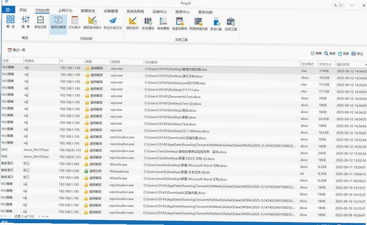Click the lock icon in Test (2).docx row
This screenshot has height=225, width=367.
[x=87, y=103]
